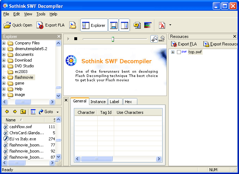Open the Tools menu
The image size is (239, 174).
coord(41,14)
